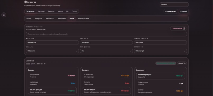Switch to the 'Операції' tab
The height and width of the screenshot is (96, 213).
[39, 18]
